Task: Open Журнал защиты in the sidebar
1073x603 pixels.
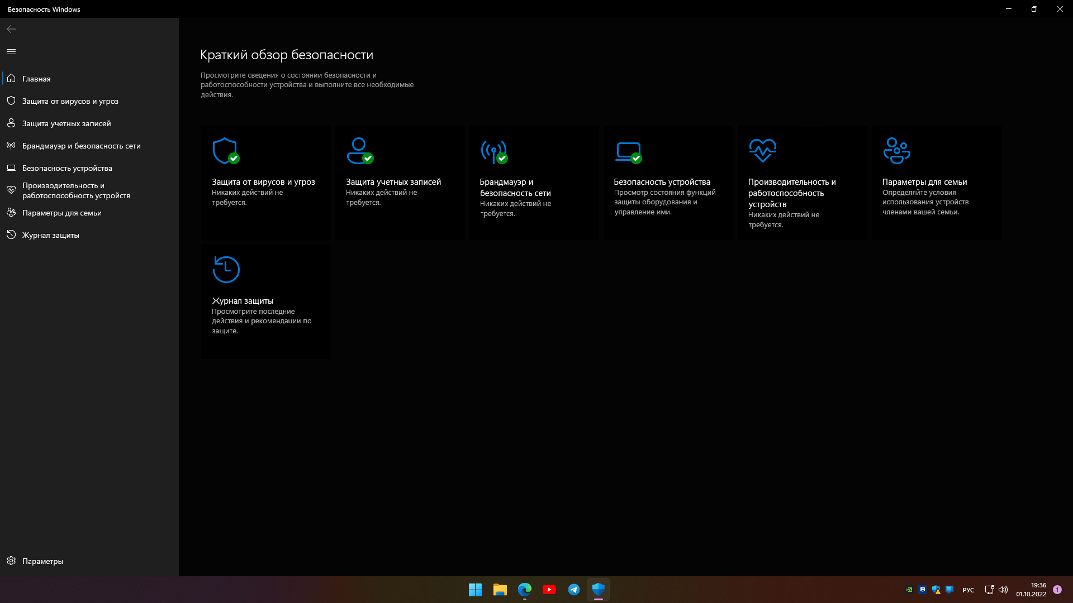Action: [50, 235]
